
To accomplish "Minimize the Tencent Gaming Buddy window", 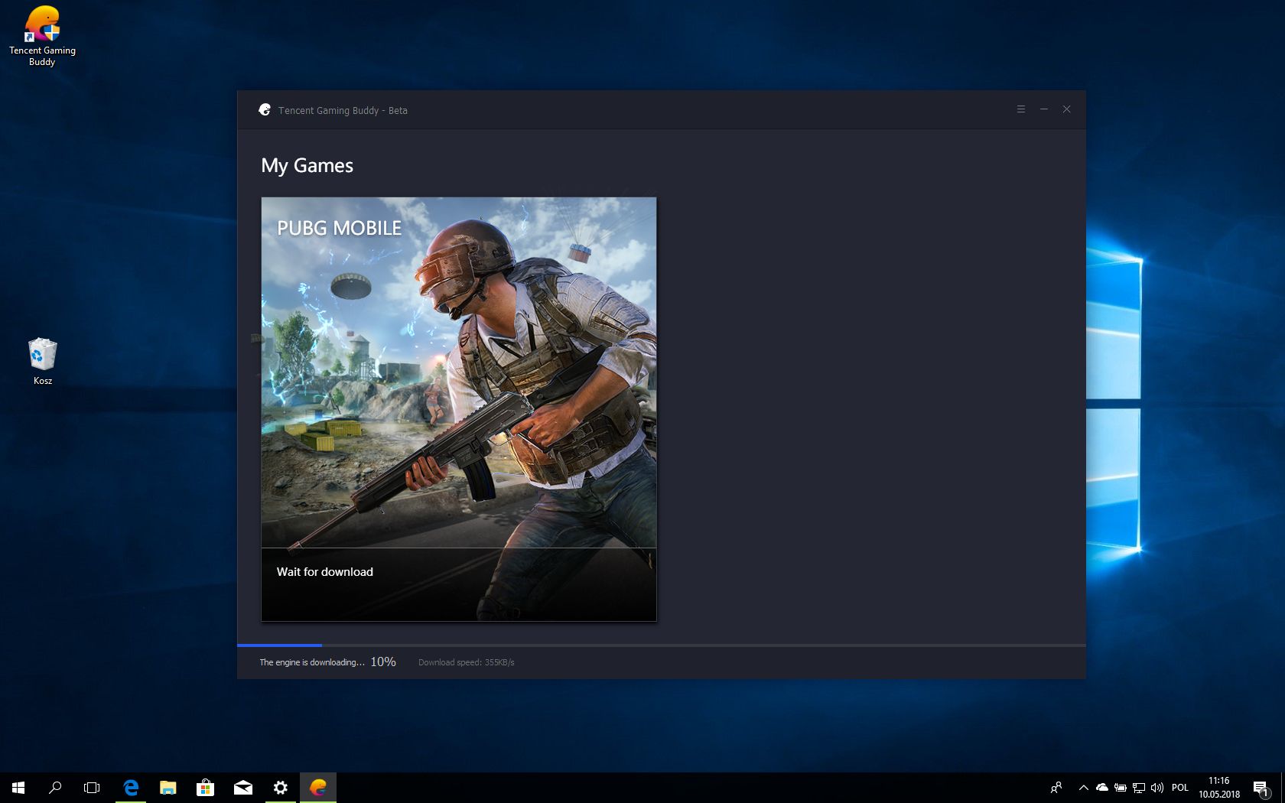I will pyautogui.click(x=1043, y=109).
